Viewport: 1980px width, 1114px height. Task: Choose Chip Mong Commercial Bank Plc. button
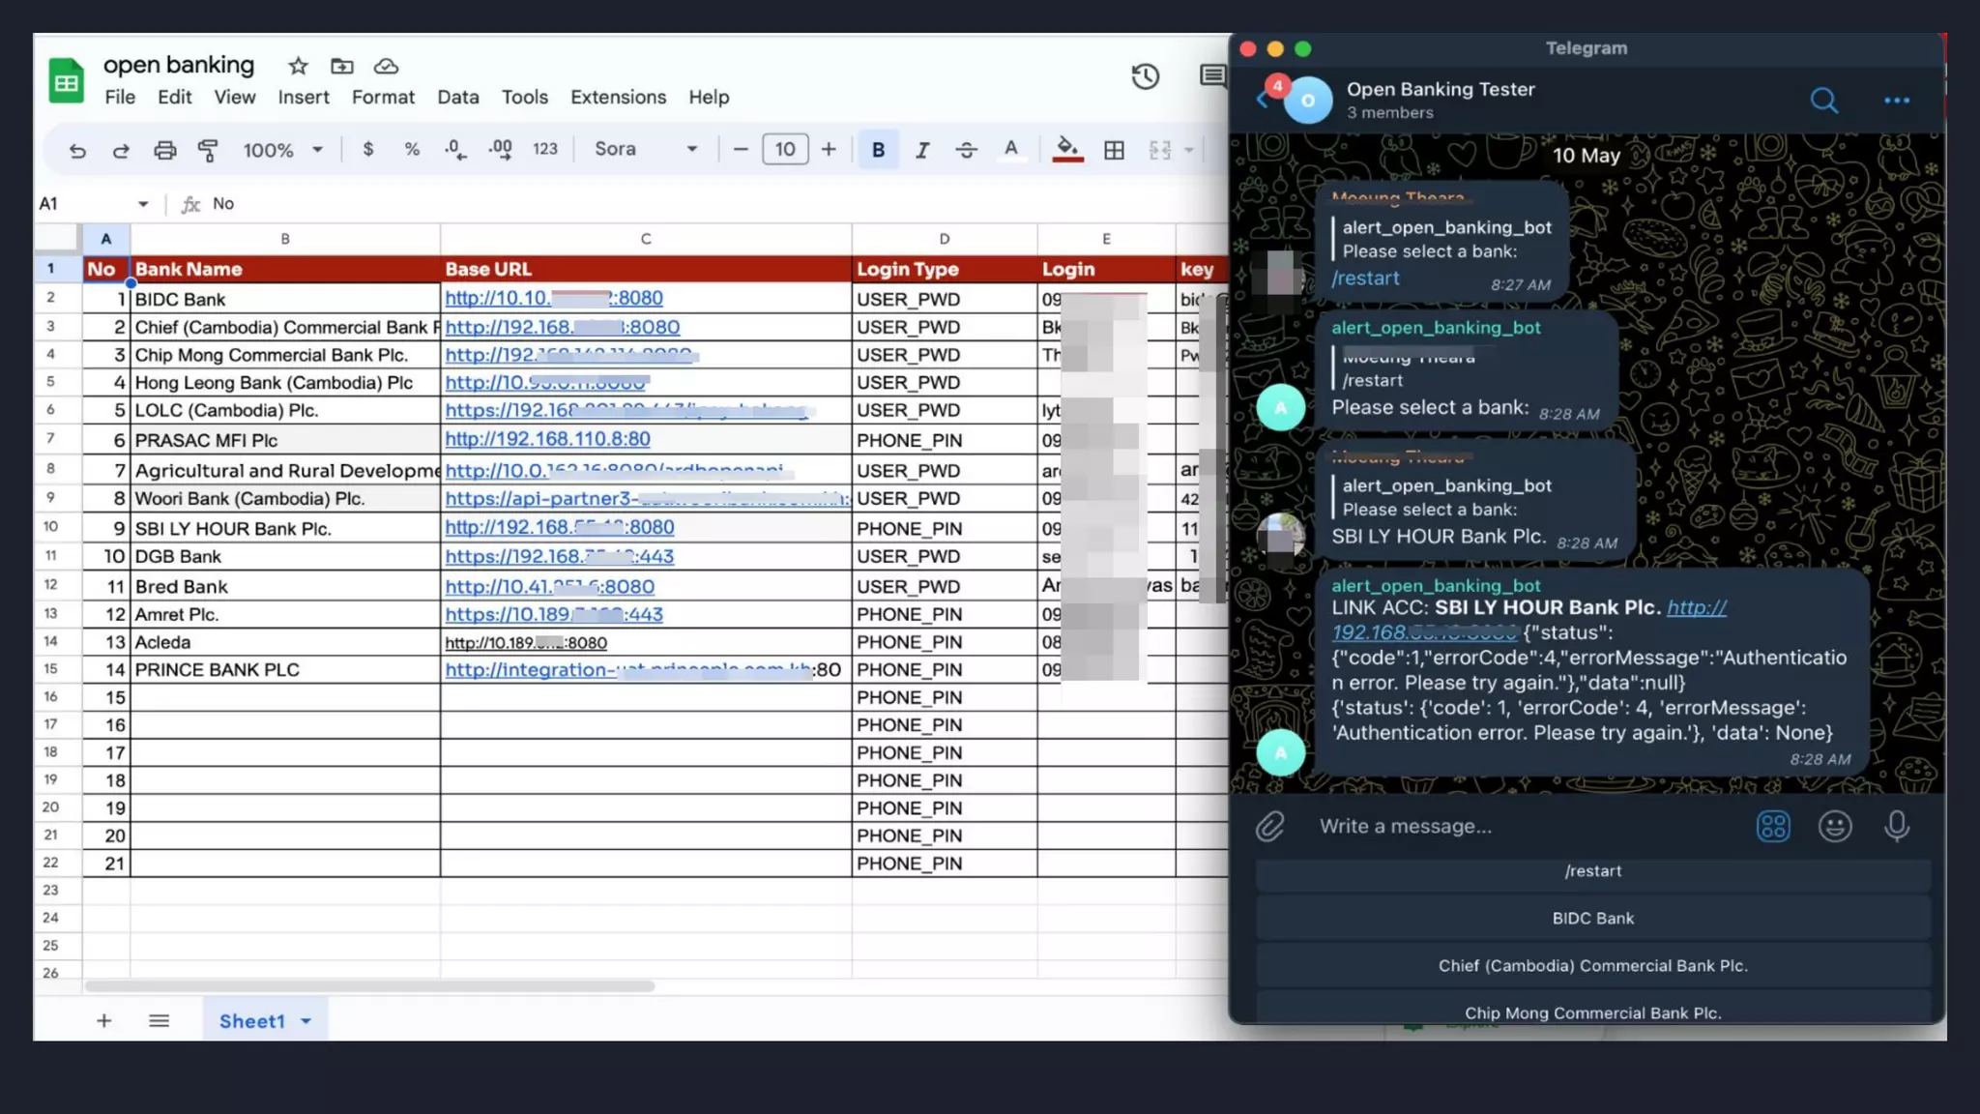pos(1593,1009)
